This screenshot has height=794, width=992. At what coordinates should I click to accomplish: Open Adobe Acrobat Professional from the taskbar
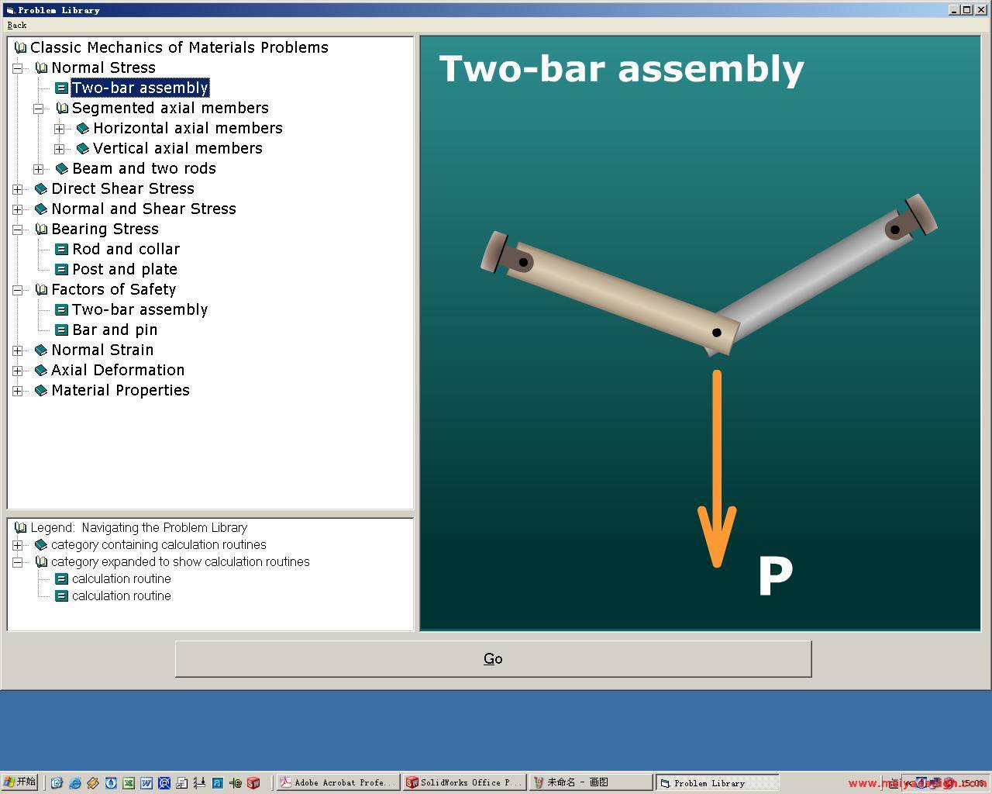pyautogui.click(x=338, y=782)
